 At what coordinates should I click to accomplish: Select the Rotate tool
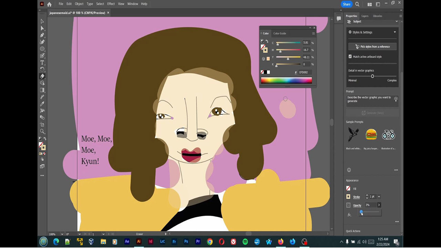tap(42, 70)
